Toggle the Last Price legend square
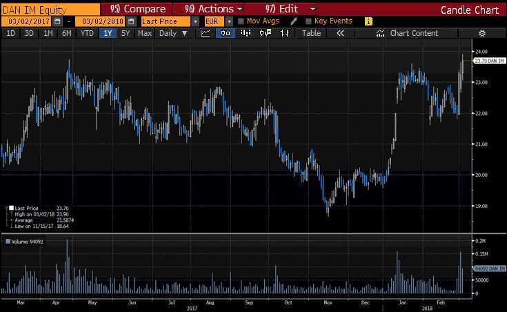507x312 pixels. (x=11, y=208)
